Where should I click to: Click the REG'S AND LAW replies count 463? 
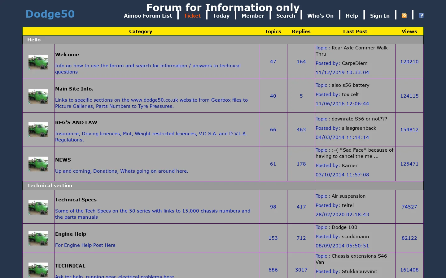(301, 130)
